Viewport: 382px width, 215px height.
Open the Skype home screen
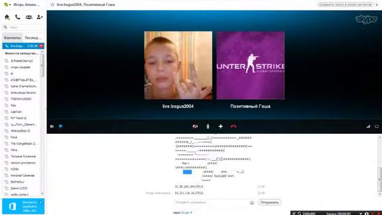(7, 17)
